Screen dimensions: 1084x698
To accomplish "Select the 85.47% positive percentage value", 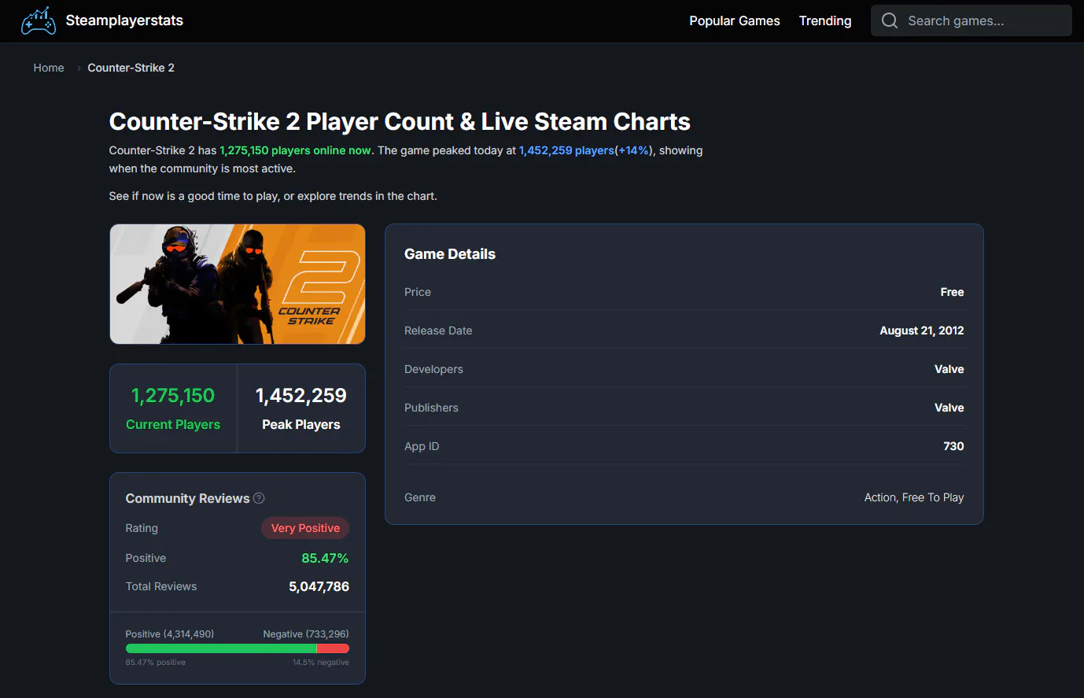I will tap(325, 558).
